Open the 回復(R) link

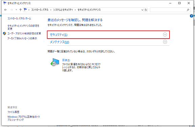tap(66, 60)
